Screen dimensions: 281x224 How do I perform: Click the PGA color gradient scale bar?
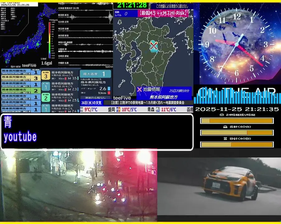[50, 40]
